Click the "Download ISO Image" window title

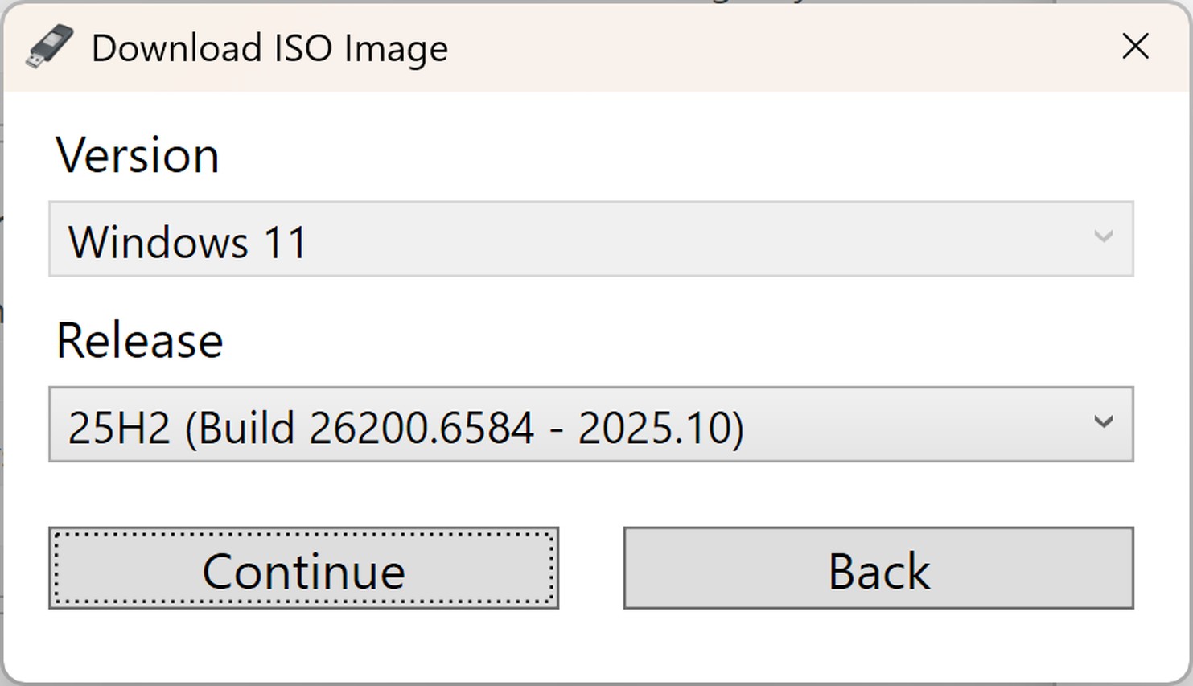[269, 48]
